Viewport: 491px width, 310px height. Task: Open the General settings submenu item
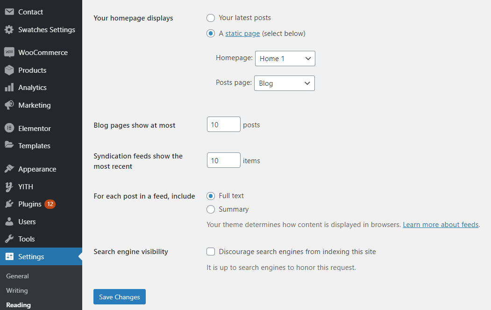18,276
